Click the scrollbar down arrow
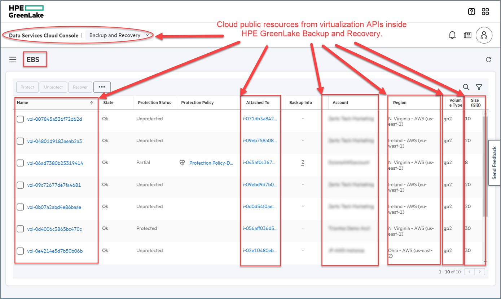Screen dimensions: 501x299 [x=485, y=262]
